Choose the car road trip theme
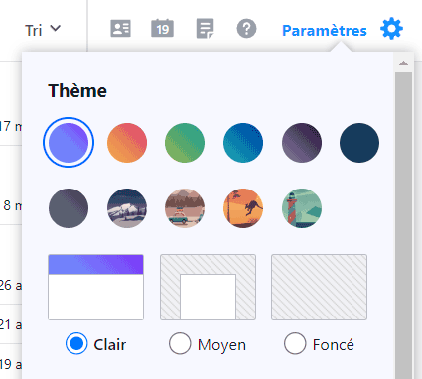Screen dimensions: 422x379 click(185, 208)
